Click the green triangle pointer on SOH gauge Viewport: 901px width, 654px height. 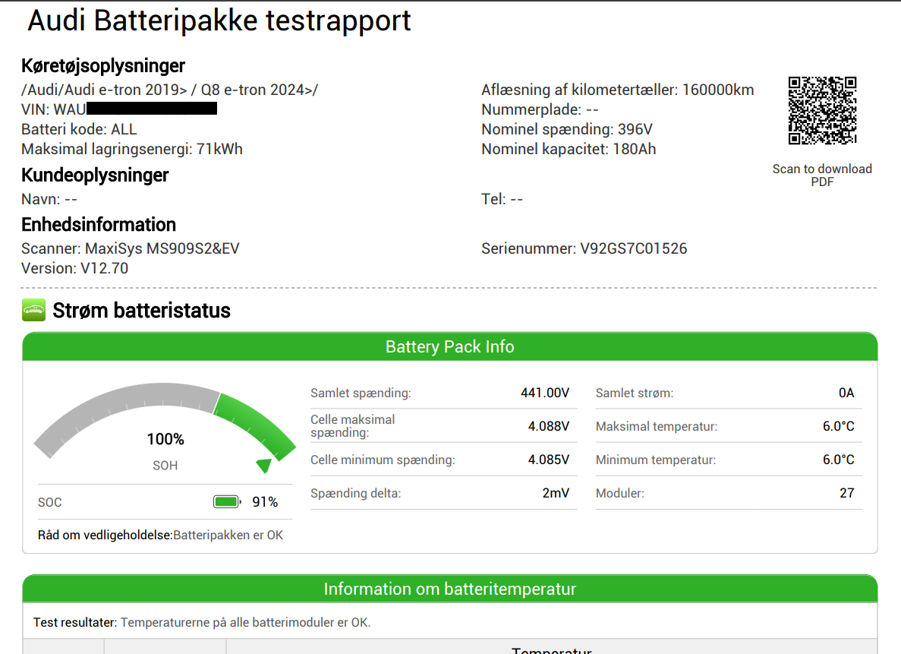coord(264,465)
